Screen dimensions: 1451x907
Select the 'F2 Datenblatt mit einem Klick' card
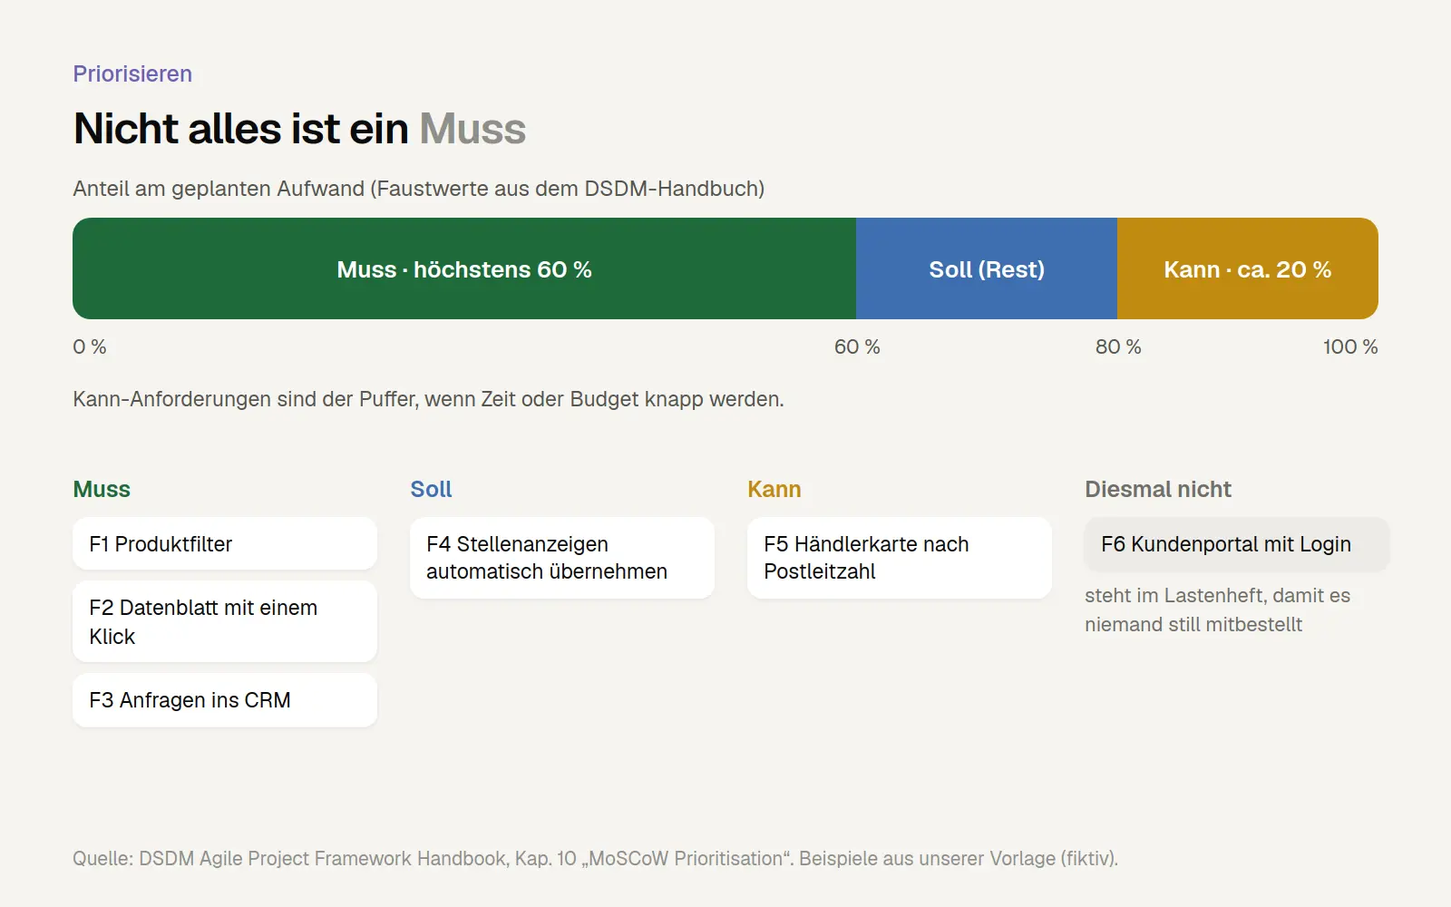pos(225,621)
